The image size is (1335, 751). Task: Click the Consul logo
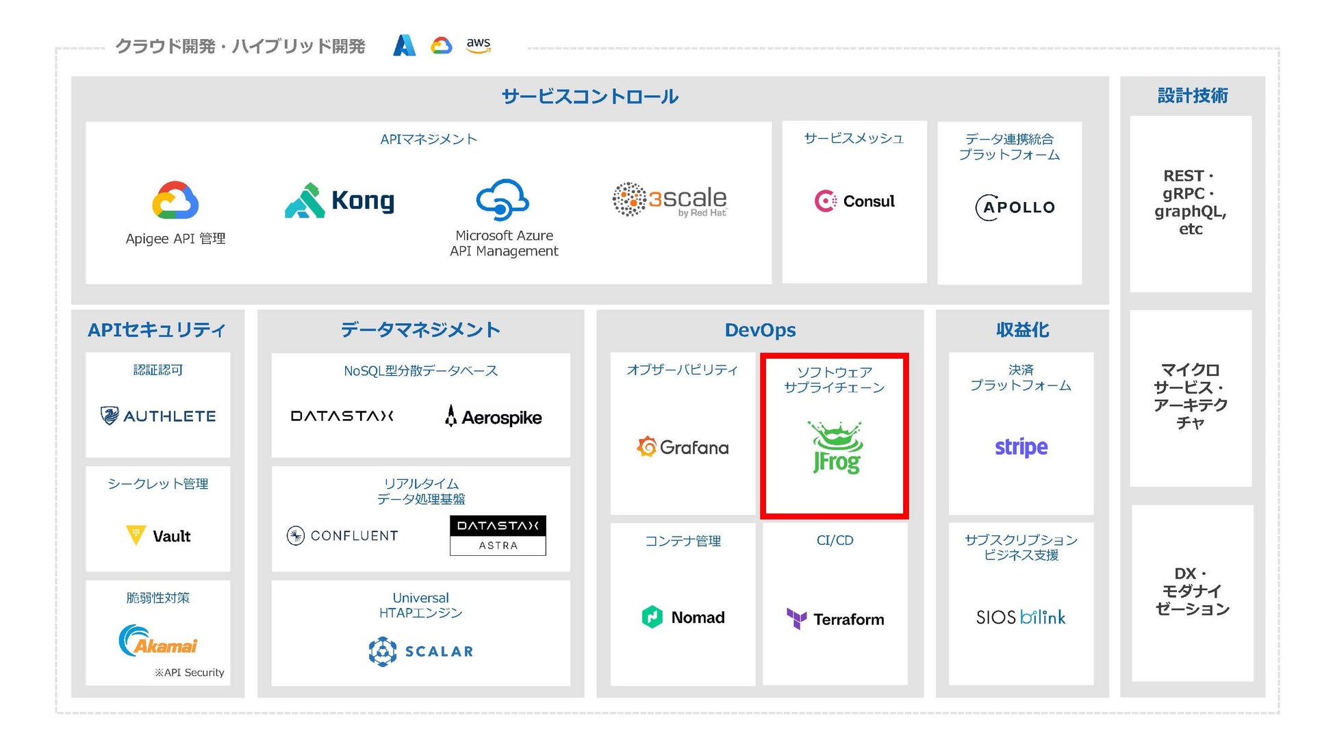[854, 201]
